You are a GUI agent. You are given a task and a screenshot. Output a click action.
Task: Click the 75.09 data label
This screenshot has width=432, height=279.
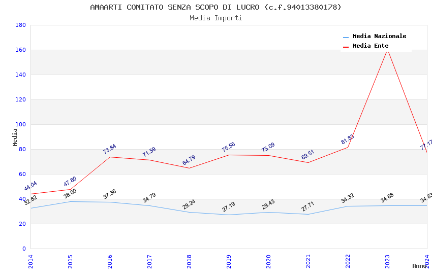(268, 148)
